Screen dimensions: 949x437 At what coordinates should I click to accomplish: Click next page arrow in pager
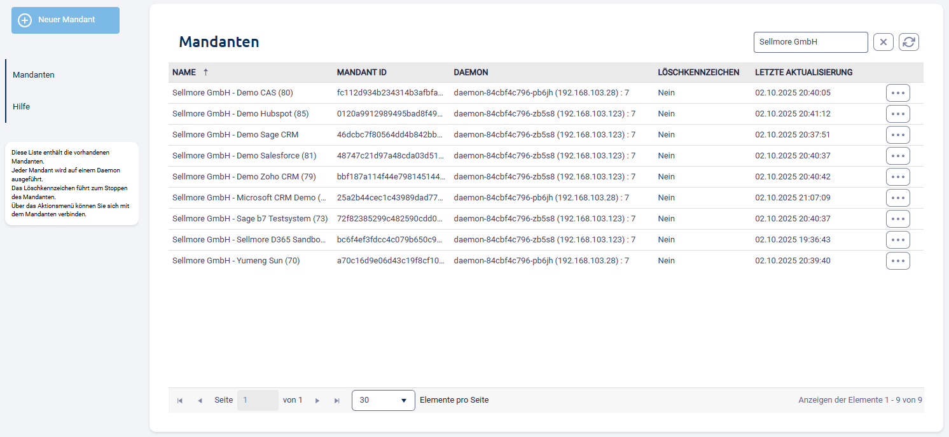[x=317, y=401]
